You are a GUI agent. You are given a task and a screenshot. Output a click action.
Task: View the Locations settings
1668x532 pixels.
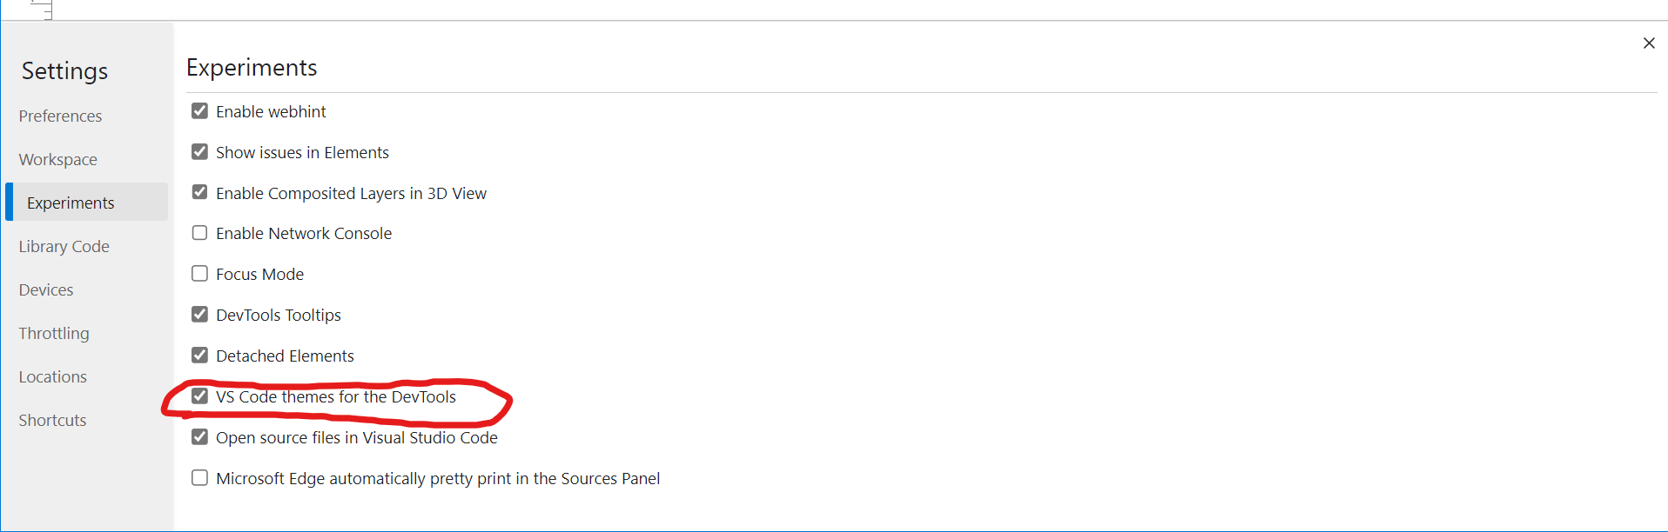(52, 376)
